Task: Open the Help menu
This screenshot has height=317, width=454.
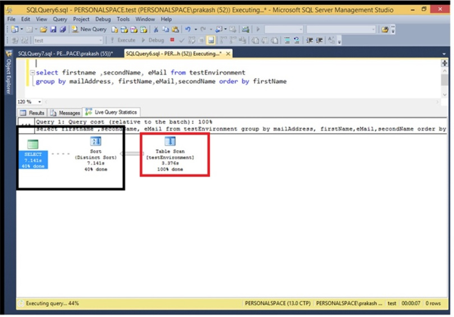Action: (x=166, y=19)
